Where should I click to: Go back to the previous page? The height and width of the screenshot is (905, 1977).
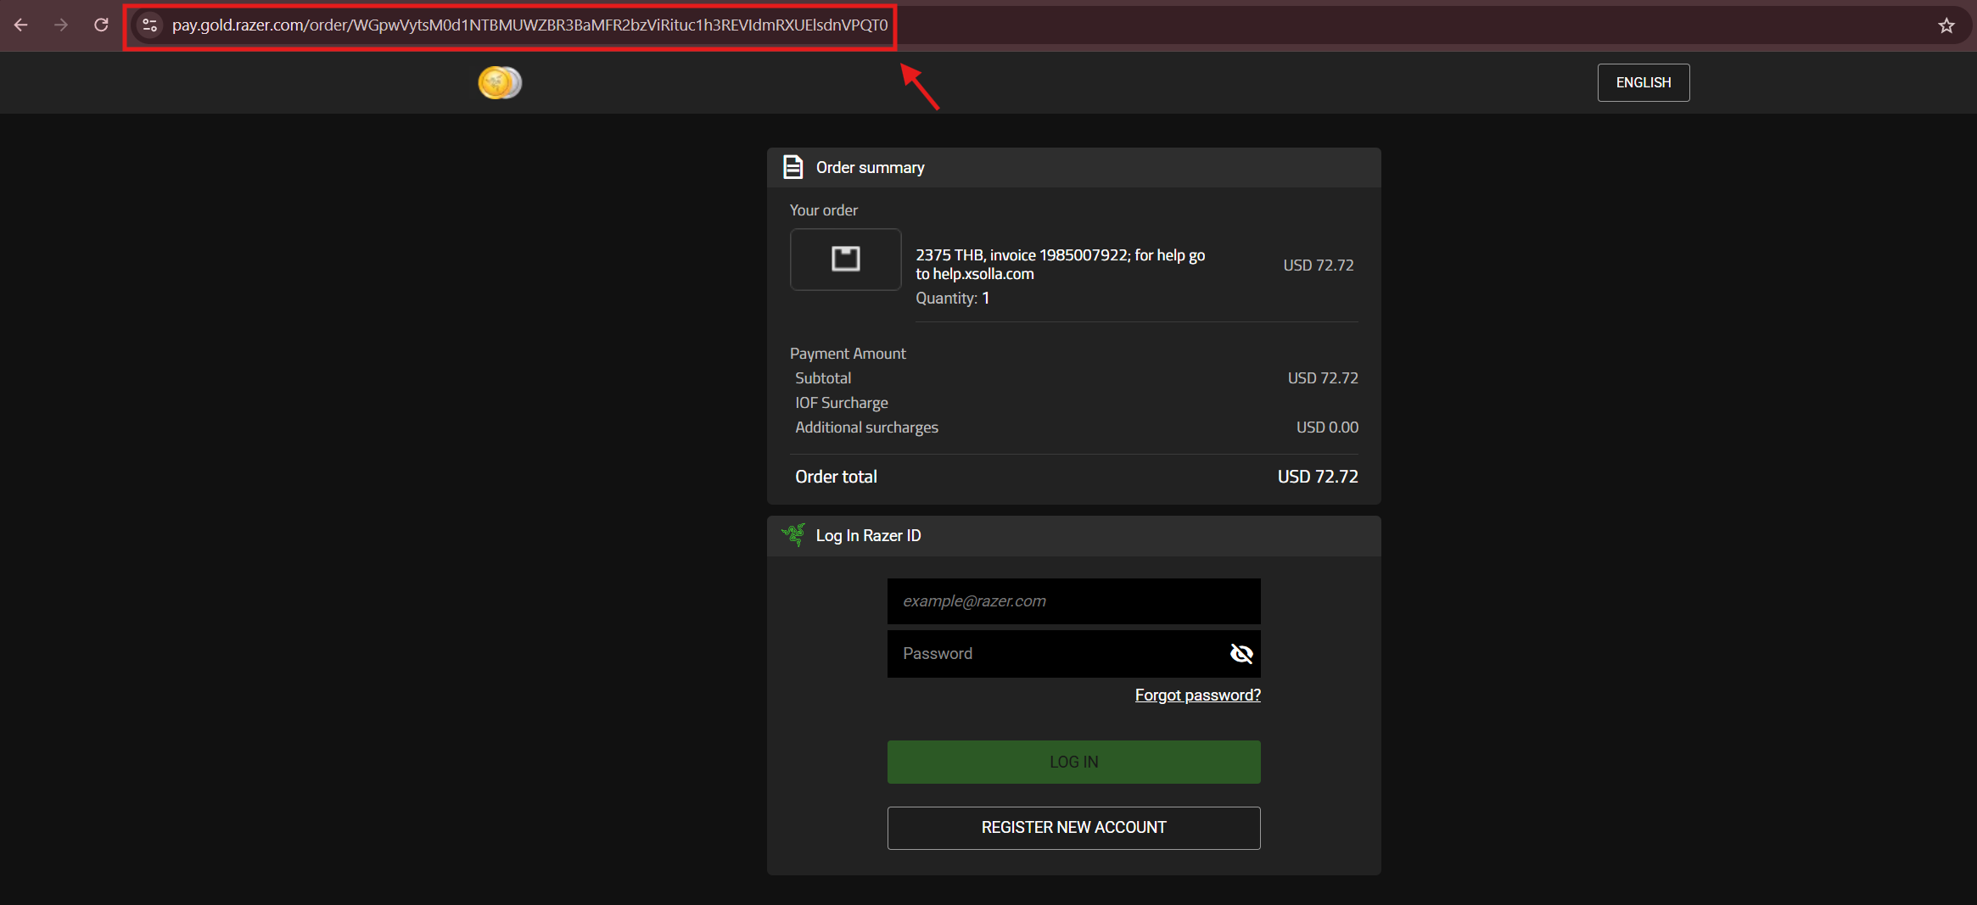21,25
